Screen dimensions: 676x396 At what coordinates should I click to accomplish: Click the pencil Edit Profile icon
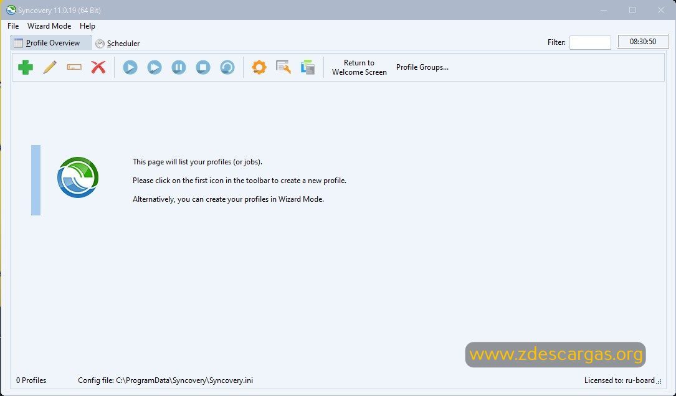tap(50, 67)
